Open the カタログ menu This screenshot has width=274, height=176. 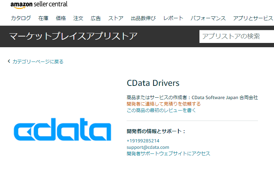21,18
